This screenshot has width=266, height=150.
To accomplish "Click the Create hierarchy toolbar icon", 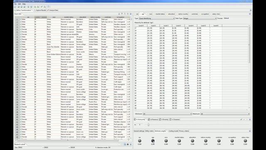I will [x=44, y=7].
